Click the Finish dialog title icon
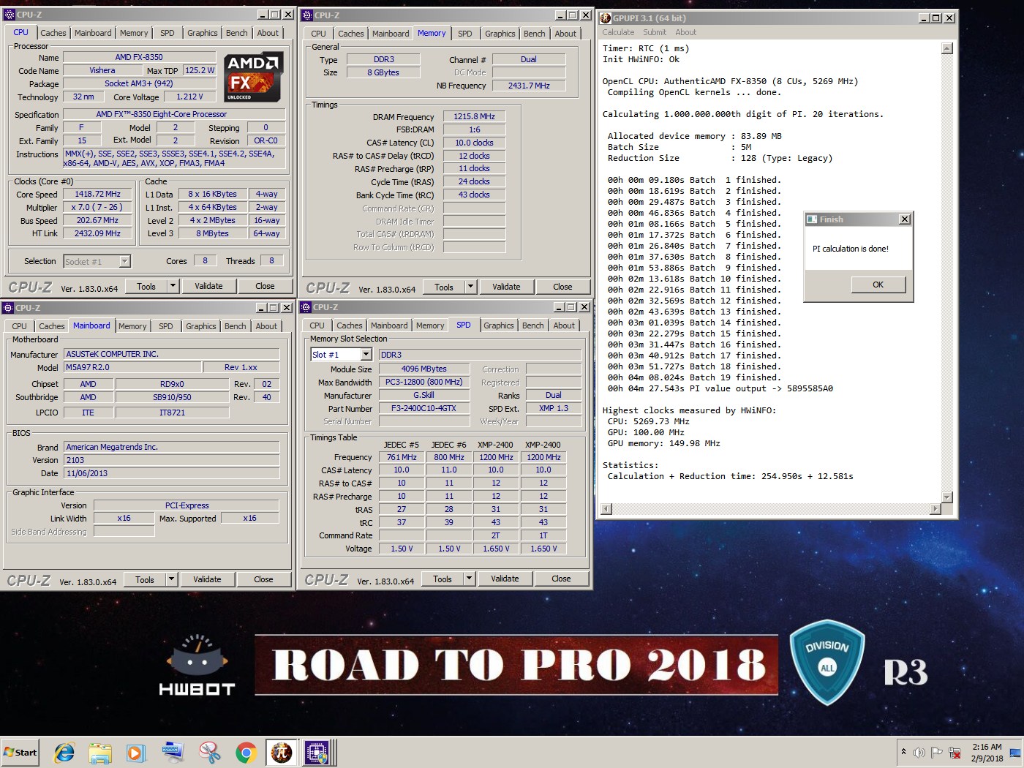This screenshot has height=768, width=1024. [x=812, y=219]
